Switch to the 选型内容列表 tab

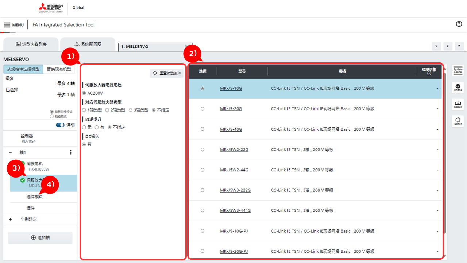point(31,44)
